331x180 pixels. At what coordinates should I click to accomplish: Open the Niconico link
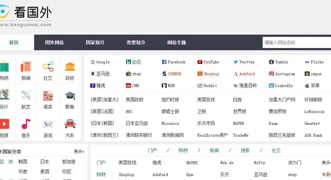[x=171, y=123]
